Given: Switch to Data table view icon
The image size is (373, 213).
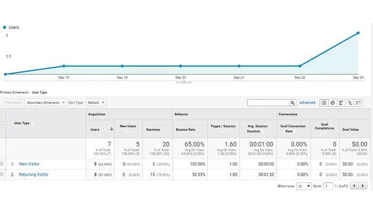Looking at the screenshot, I should click(324, 103).
